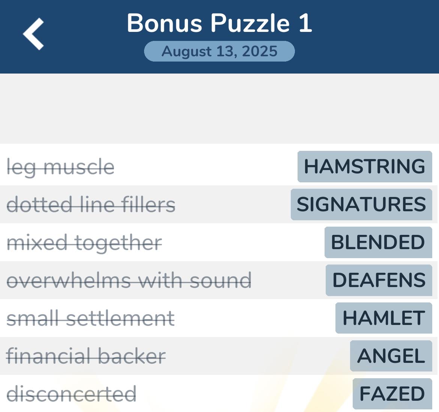
Task: Choose the HAMLET answer tile
Action: coord(383,318)
